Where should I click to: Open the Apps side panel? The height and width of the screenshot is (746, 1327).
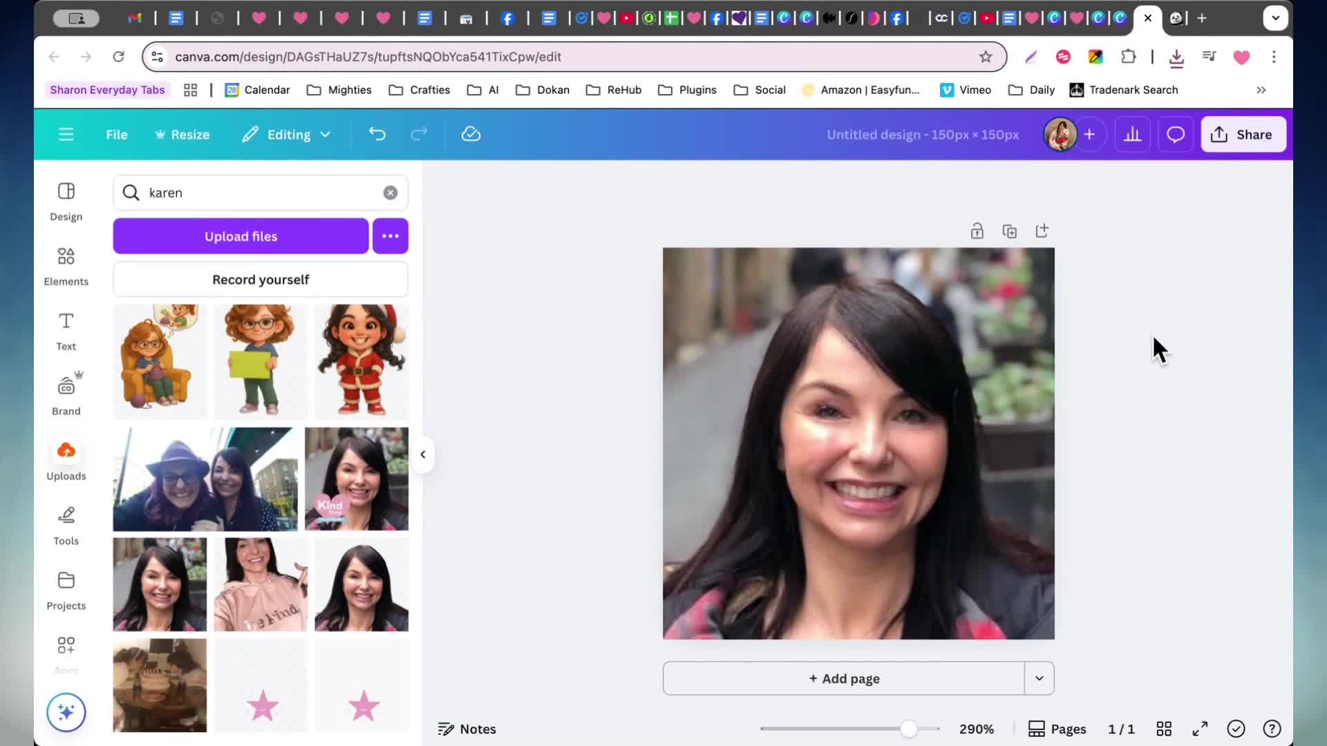tap(66, 653)
